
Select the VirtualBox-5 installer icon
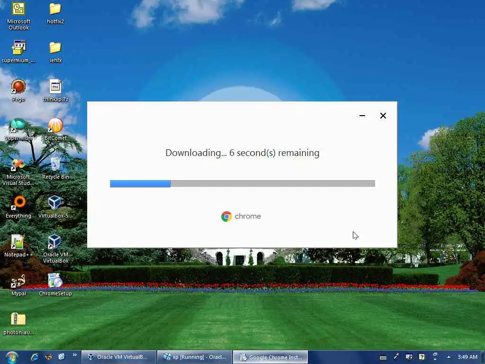click(x=55, y=208)
